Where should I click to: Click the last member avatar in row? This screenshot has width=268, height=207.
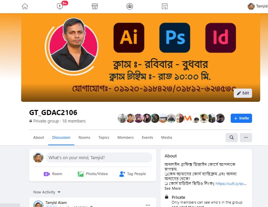[x=220, y=118]
